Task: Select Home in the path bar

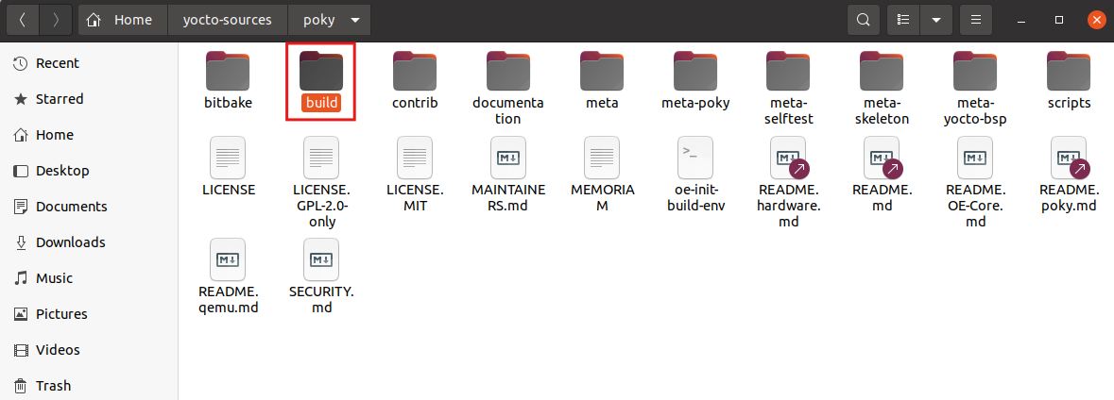Action: click(x=122, y=20)
